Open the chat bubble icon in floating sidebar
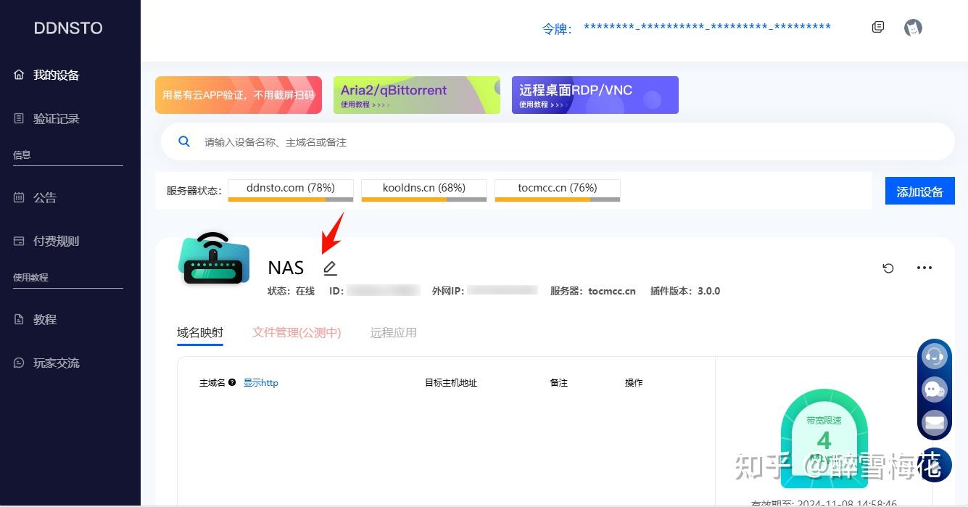 tap(935, 389)
